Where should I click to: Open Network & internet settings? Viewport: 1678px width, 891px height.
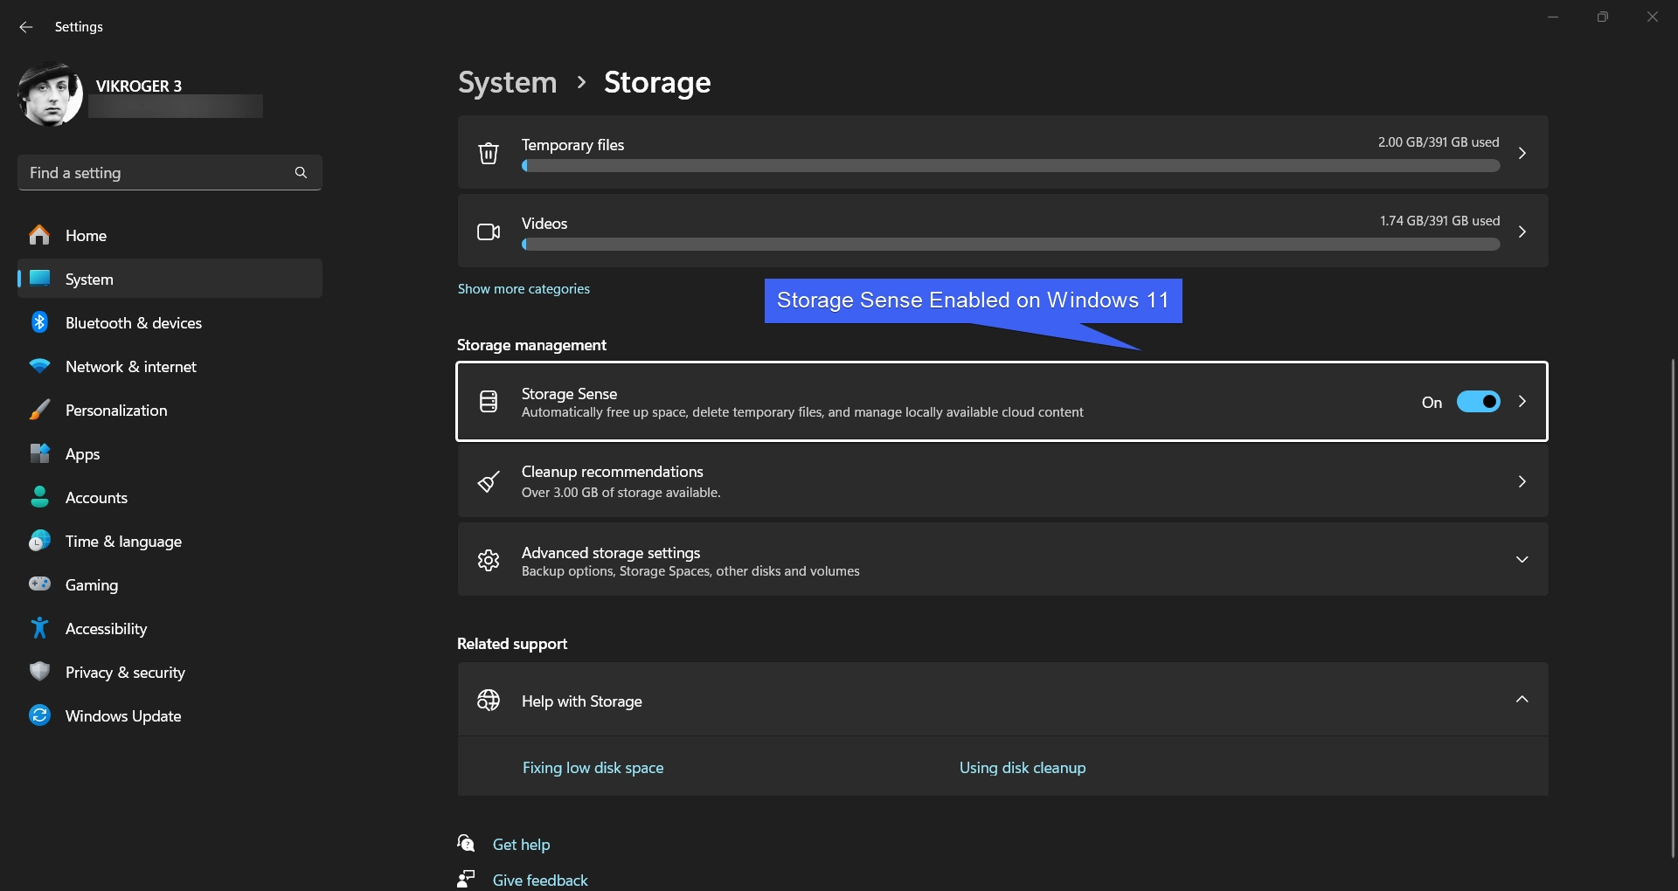pos(170,366)
